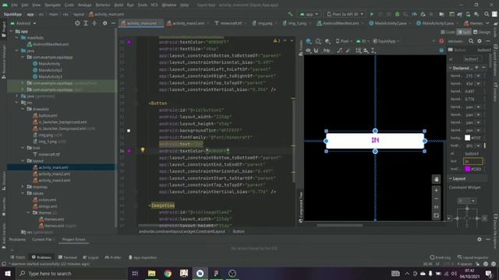The image size is (499, 280).
Task: Click the magenta textColor swatch in attributes
Action: (467, 169)
